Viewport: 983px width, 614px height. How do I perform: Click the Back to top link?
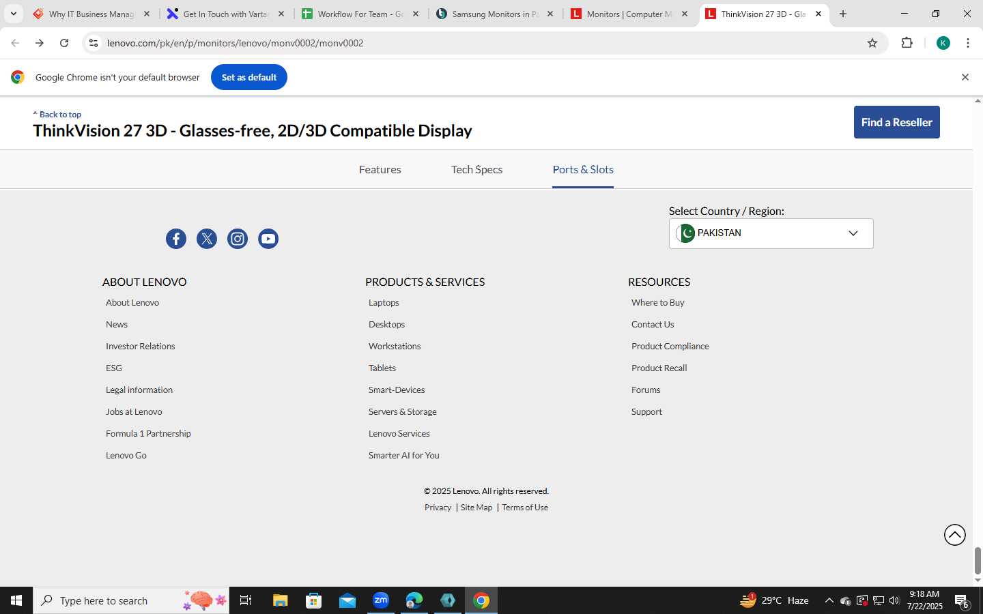click(x=57, y=115)
